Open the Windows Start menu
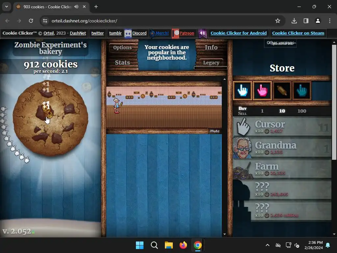337x253 pixels. [x=140, y=245]
